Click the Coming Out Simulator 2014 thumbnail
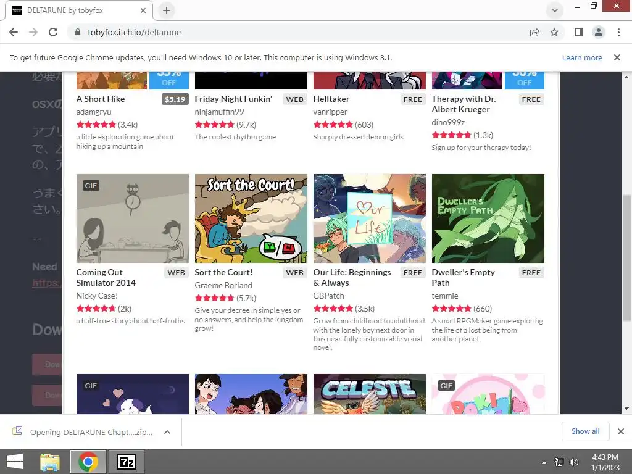The height and width of the screenshot is (474, 632). pyautogui.click(x=133, y=218)
